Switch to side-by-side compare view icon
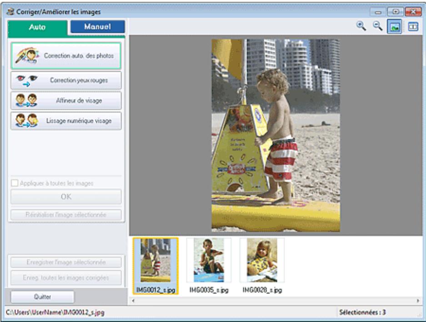The height and width of the screenshot is (322, 426). pos(413,27)
